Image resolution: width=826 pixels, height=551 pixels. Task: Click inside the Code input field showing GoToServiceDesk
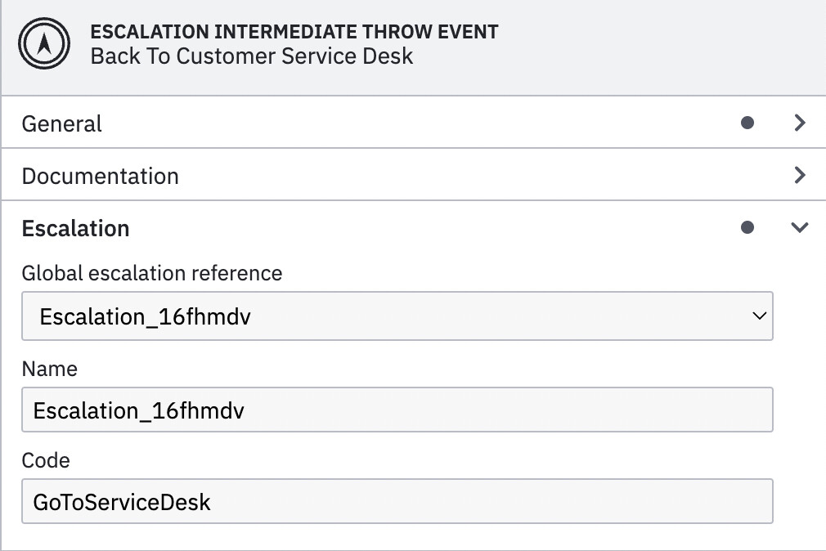click(x=397, y=501)
